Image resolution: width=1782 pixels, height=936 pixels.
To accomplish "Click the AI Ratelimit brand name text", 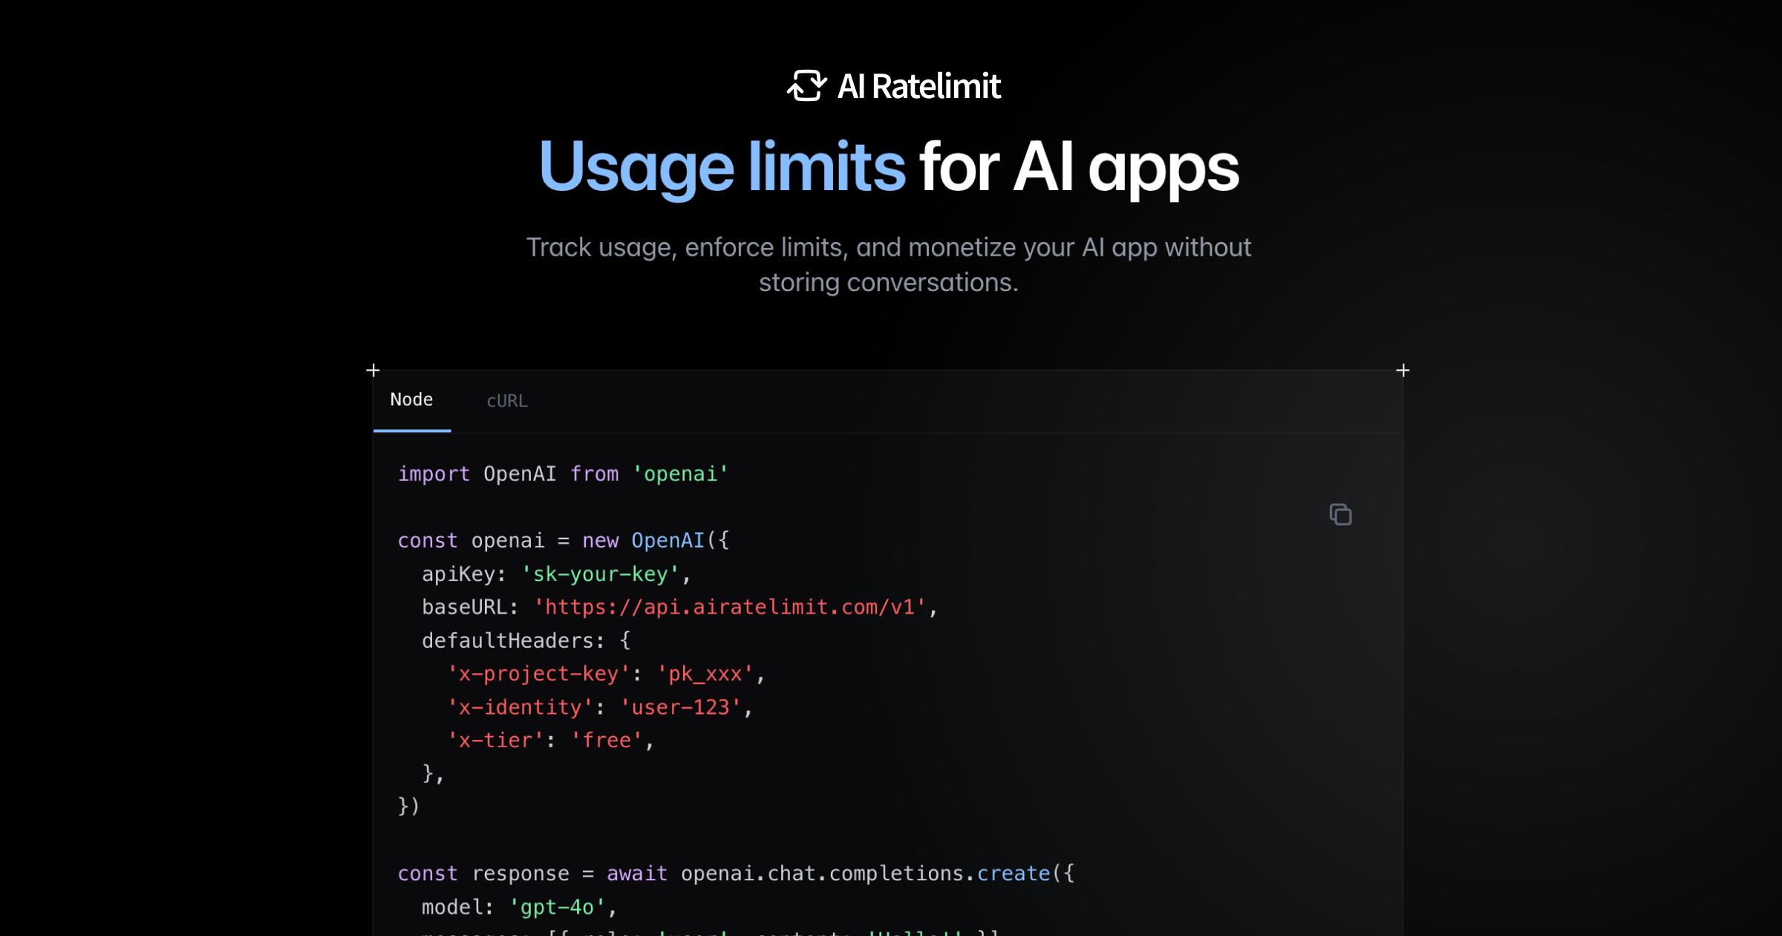I will (919, 87).
